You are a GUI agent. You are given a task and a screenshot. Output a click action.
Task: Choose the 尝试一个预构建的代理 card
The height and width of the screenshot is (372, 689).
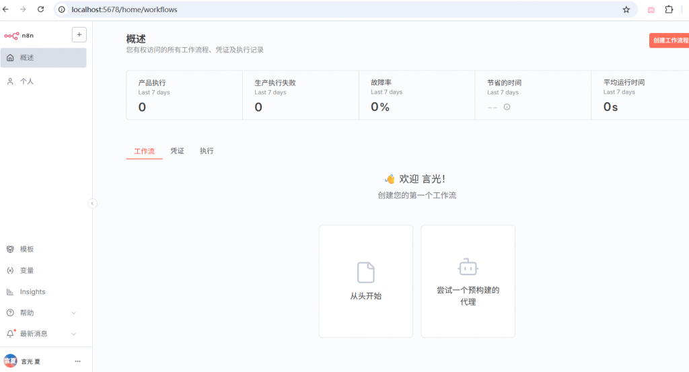tap(468, 281)
